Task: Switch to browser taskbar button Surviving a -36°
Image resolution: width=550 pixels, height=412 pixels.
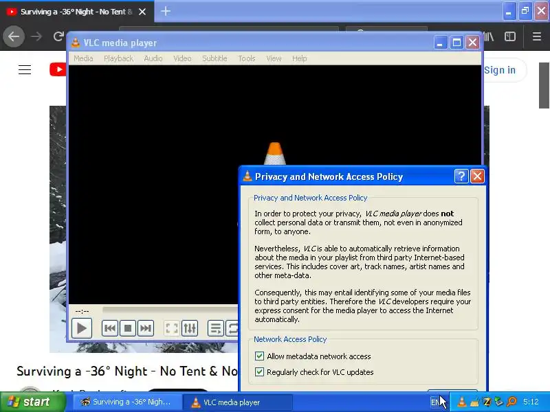Action: tap(127, 402)
